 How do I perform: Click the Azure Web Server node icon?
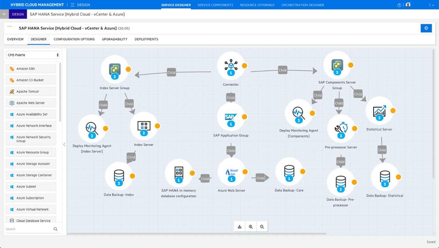[x=231, y=172]
